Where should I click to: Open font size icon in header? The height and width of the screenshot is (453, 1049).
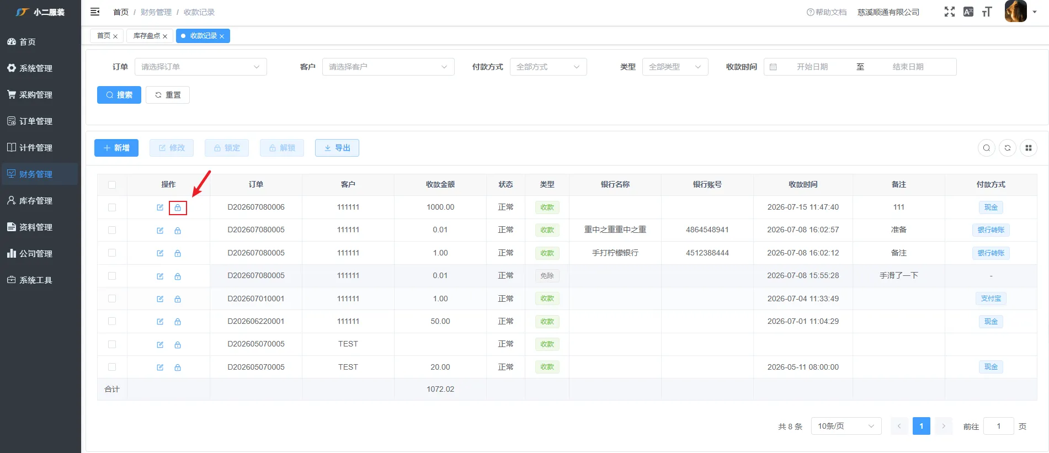pyautogui.click(x=987, y=12)
